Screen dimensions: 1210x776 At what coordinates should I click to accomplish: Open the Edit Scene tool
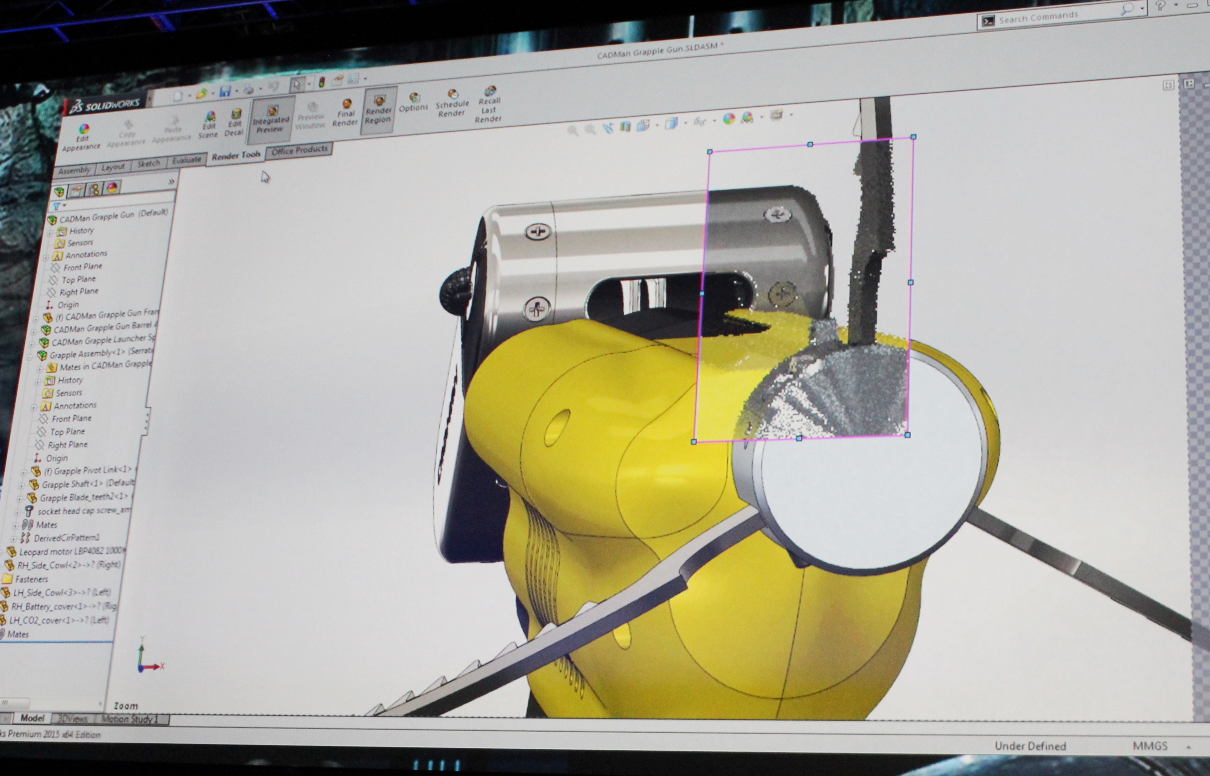point(210,117)
